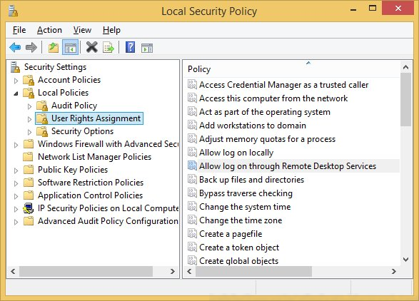Select Allow log on locally policy
The width and height of the screenshot is (419, 301).
(x=236, y=153)
